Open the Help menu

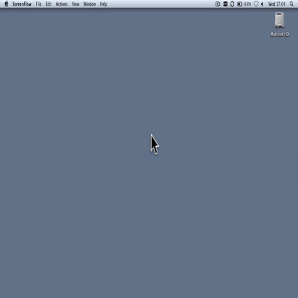coord(103,4)
